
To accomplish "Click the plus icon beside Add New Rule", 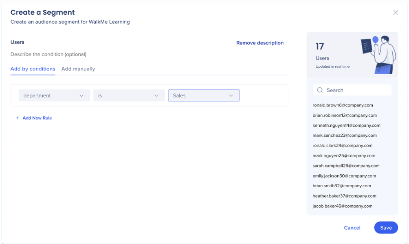I will [x=17, y=118].
